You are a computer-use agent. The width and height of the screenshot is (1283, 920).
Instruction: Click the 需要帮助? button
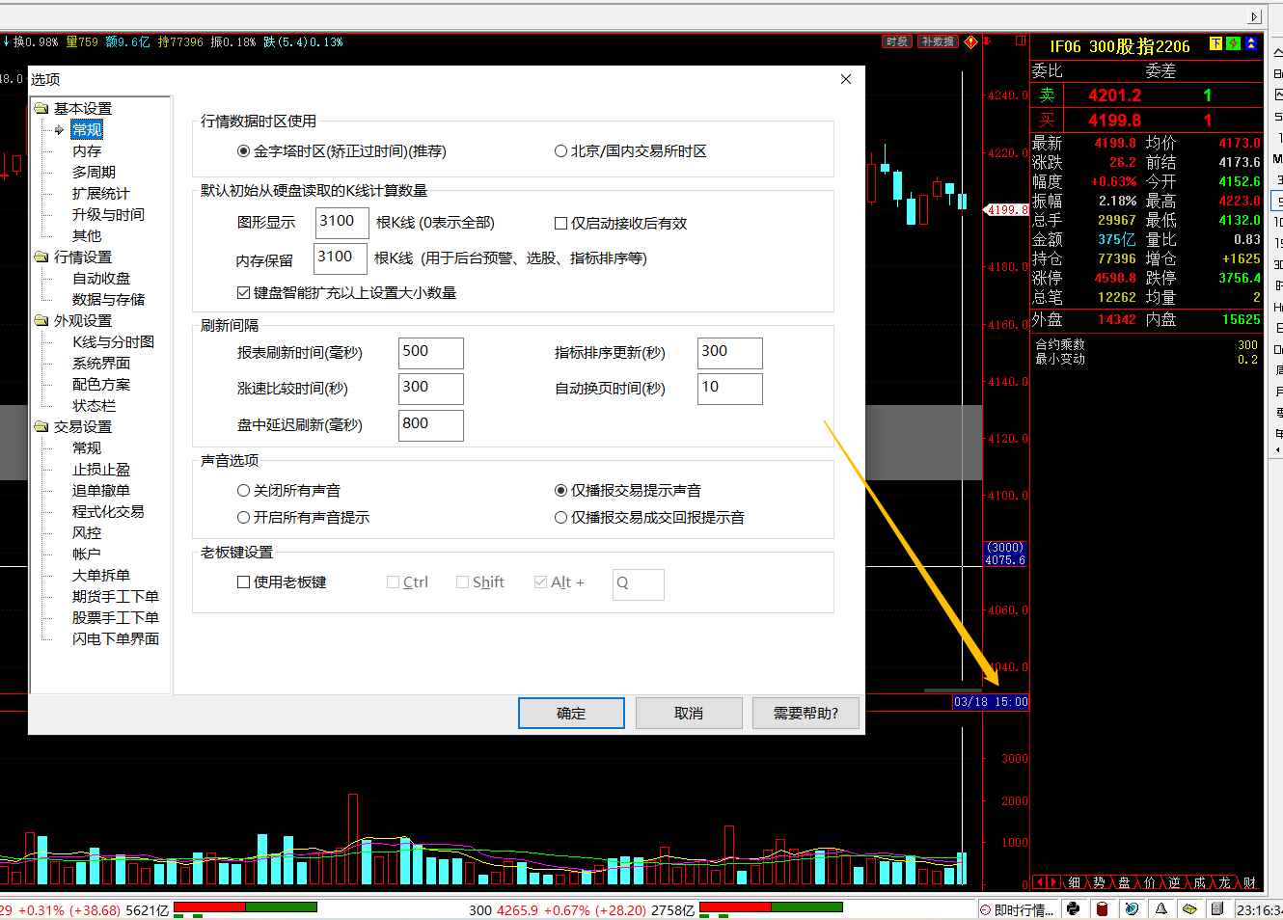tap(805, 713)
